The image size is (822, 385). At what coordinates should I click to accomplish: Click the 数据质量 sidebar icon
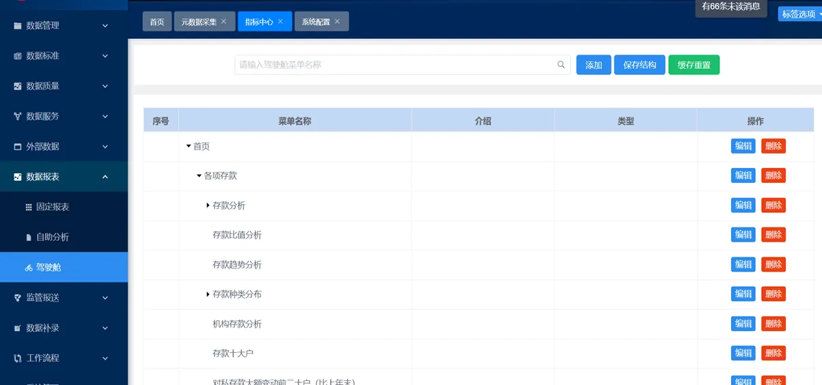pos(18,86)
